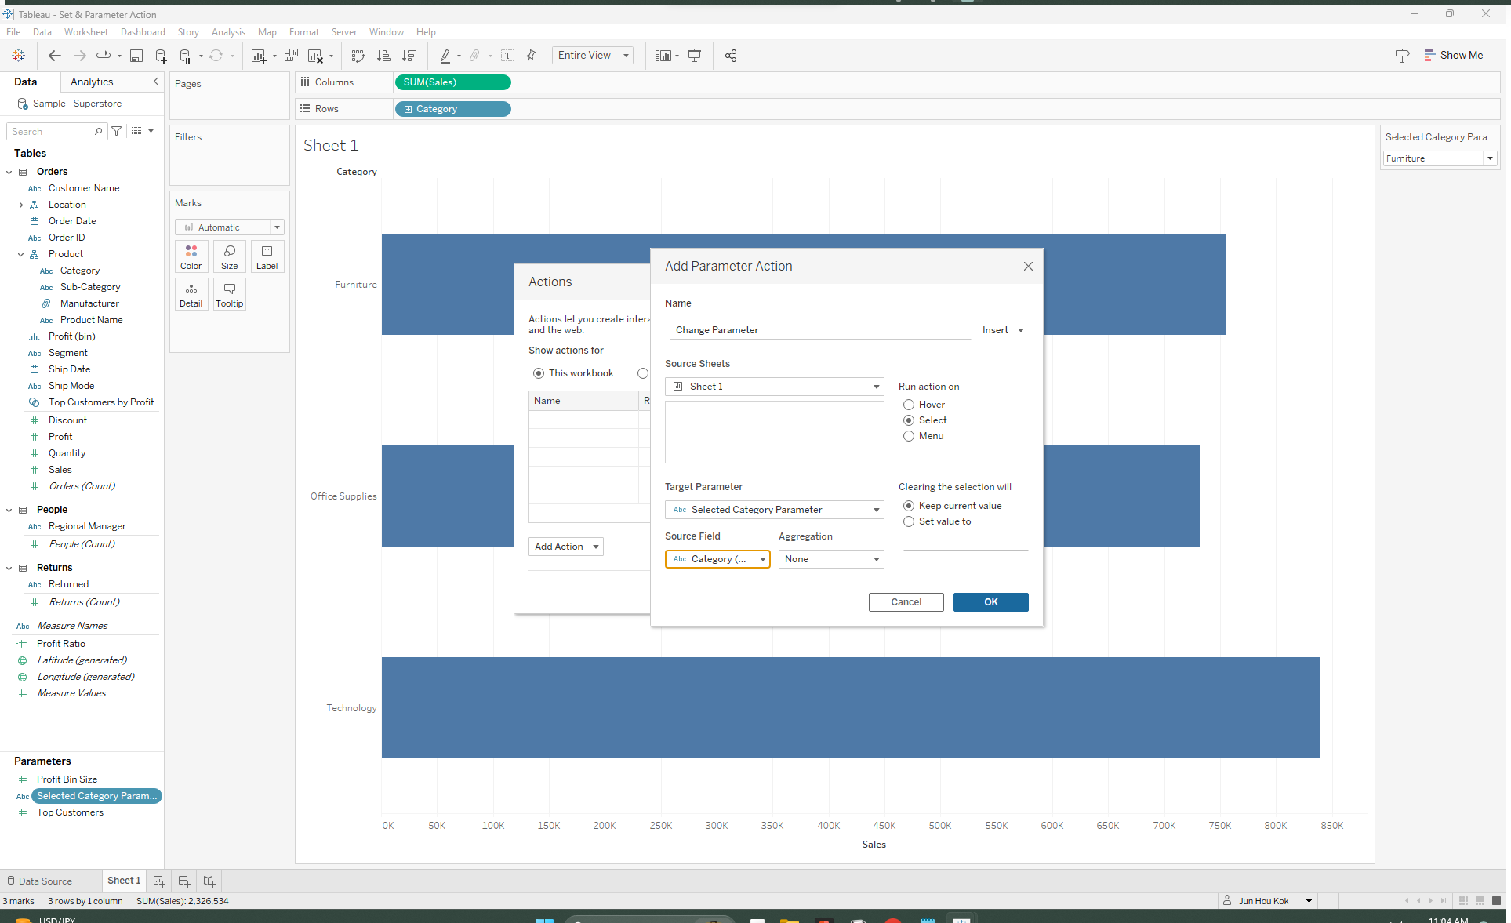Pause auto updates icon

click(185, 56)
